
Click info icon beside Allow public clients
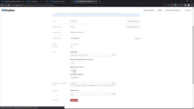94,60
